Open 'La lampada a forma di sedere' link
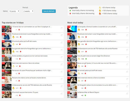130x101 pixels. (x=97, y=27)
